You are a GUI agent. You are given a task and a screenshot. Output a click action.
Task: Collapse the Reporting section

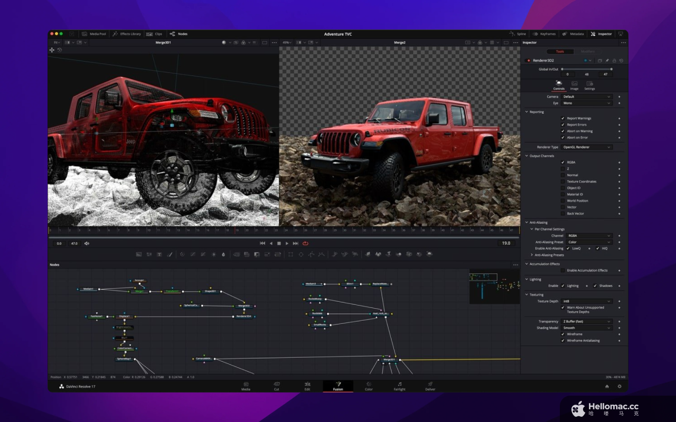(527, 112)
